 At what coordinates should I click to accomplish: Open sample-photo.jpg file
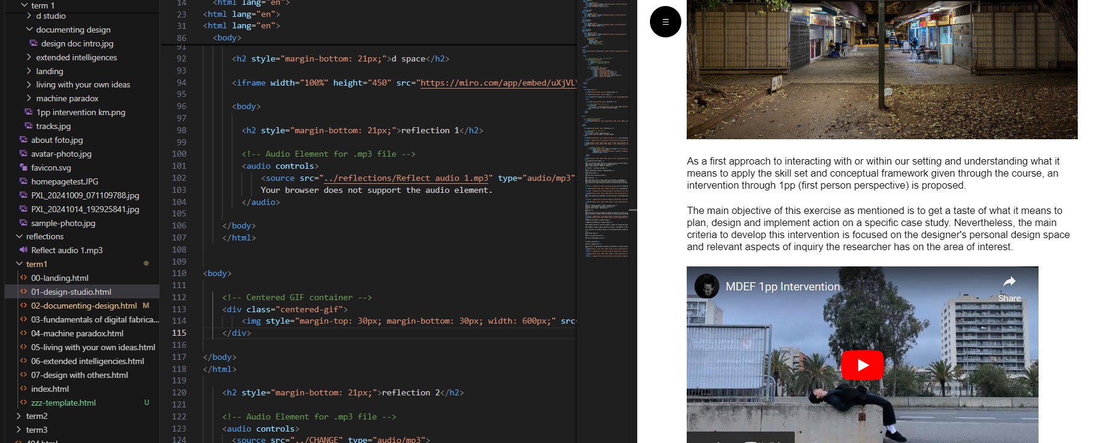(x=63, y=223)
